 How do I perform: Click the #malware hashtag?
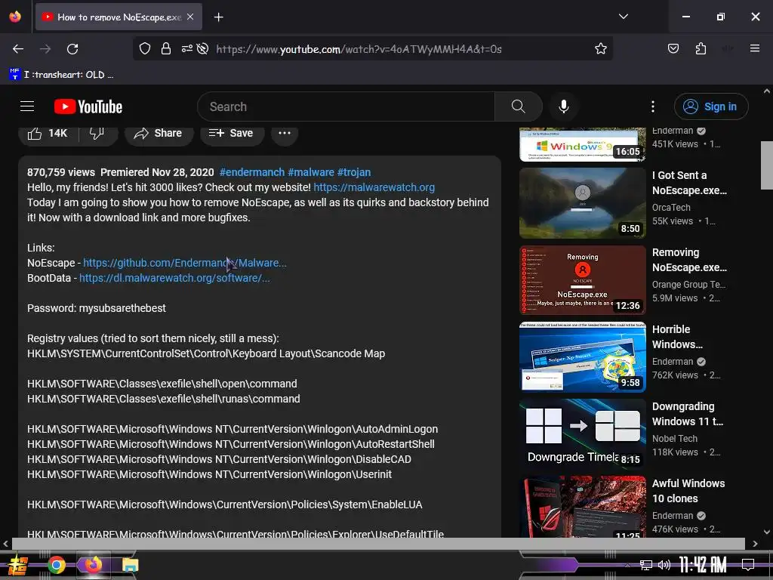[310, 172]
